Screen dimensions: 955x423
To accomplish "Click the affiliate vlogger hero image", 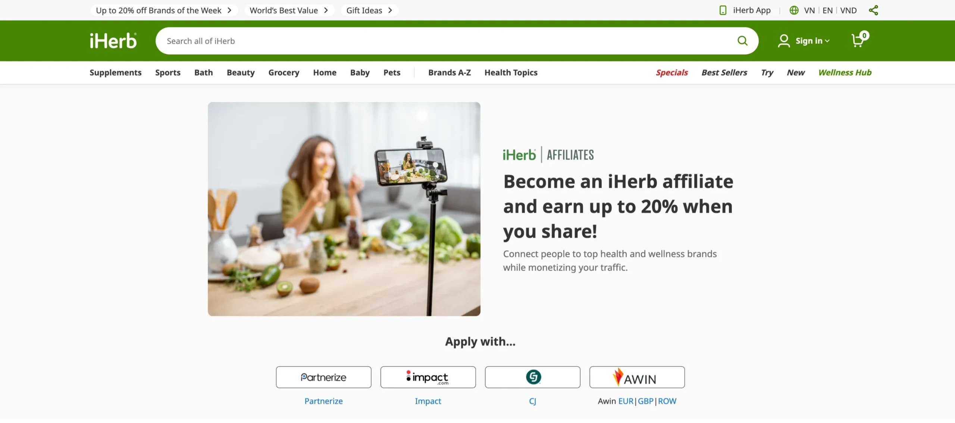I will pyautogui.click(x=344, y=209).
